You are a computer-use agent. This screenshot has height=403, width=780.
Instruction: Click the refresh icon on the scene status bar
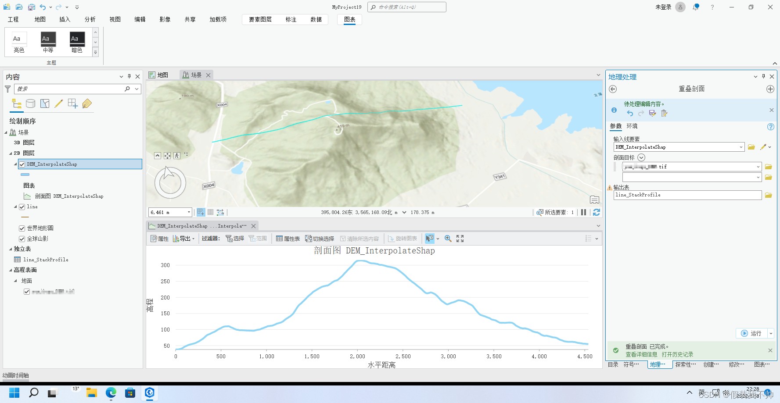[596, 212]
